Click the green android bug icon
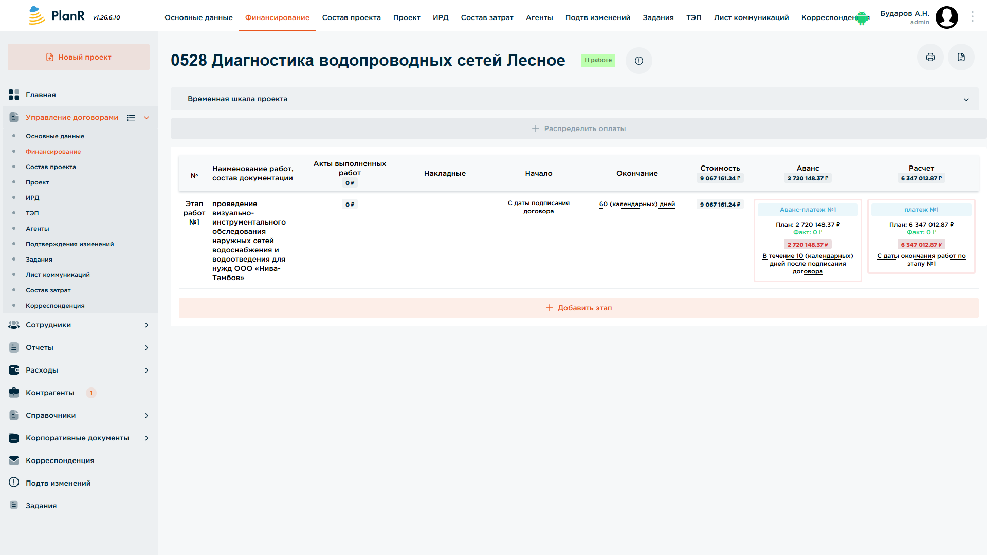 (862, 18)
